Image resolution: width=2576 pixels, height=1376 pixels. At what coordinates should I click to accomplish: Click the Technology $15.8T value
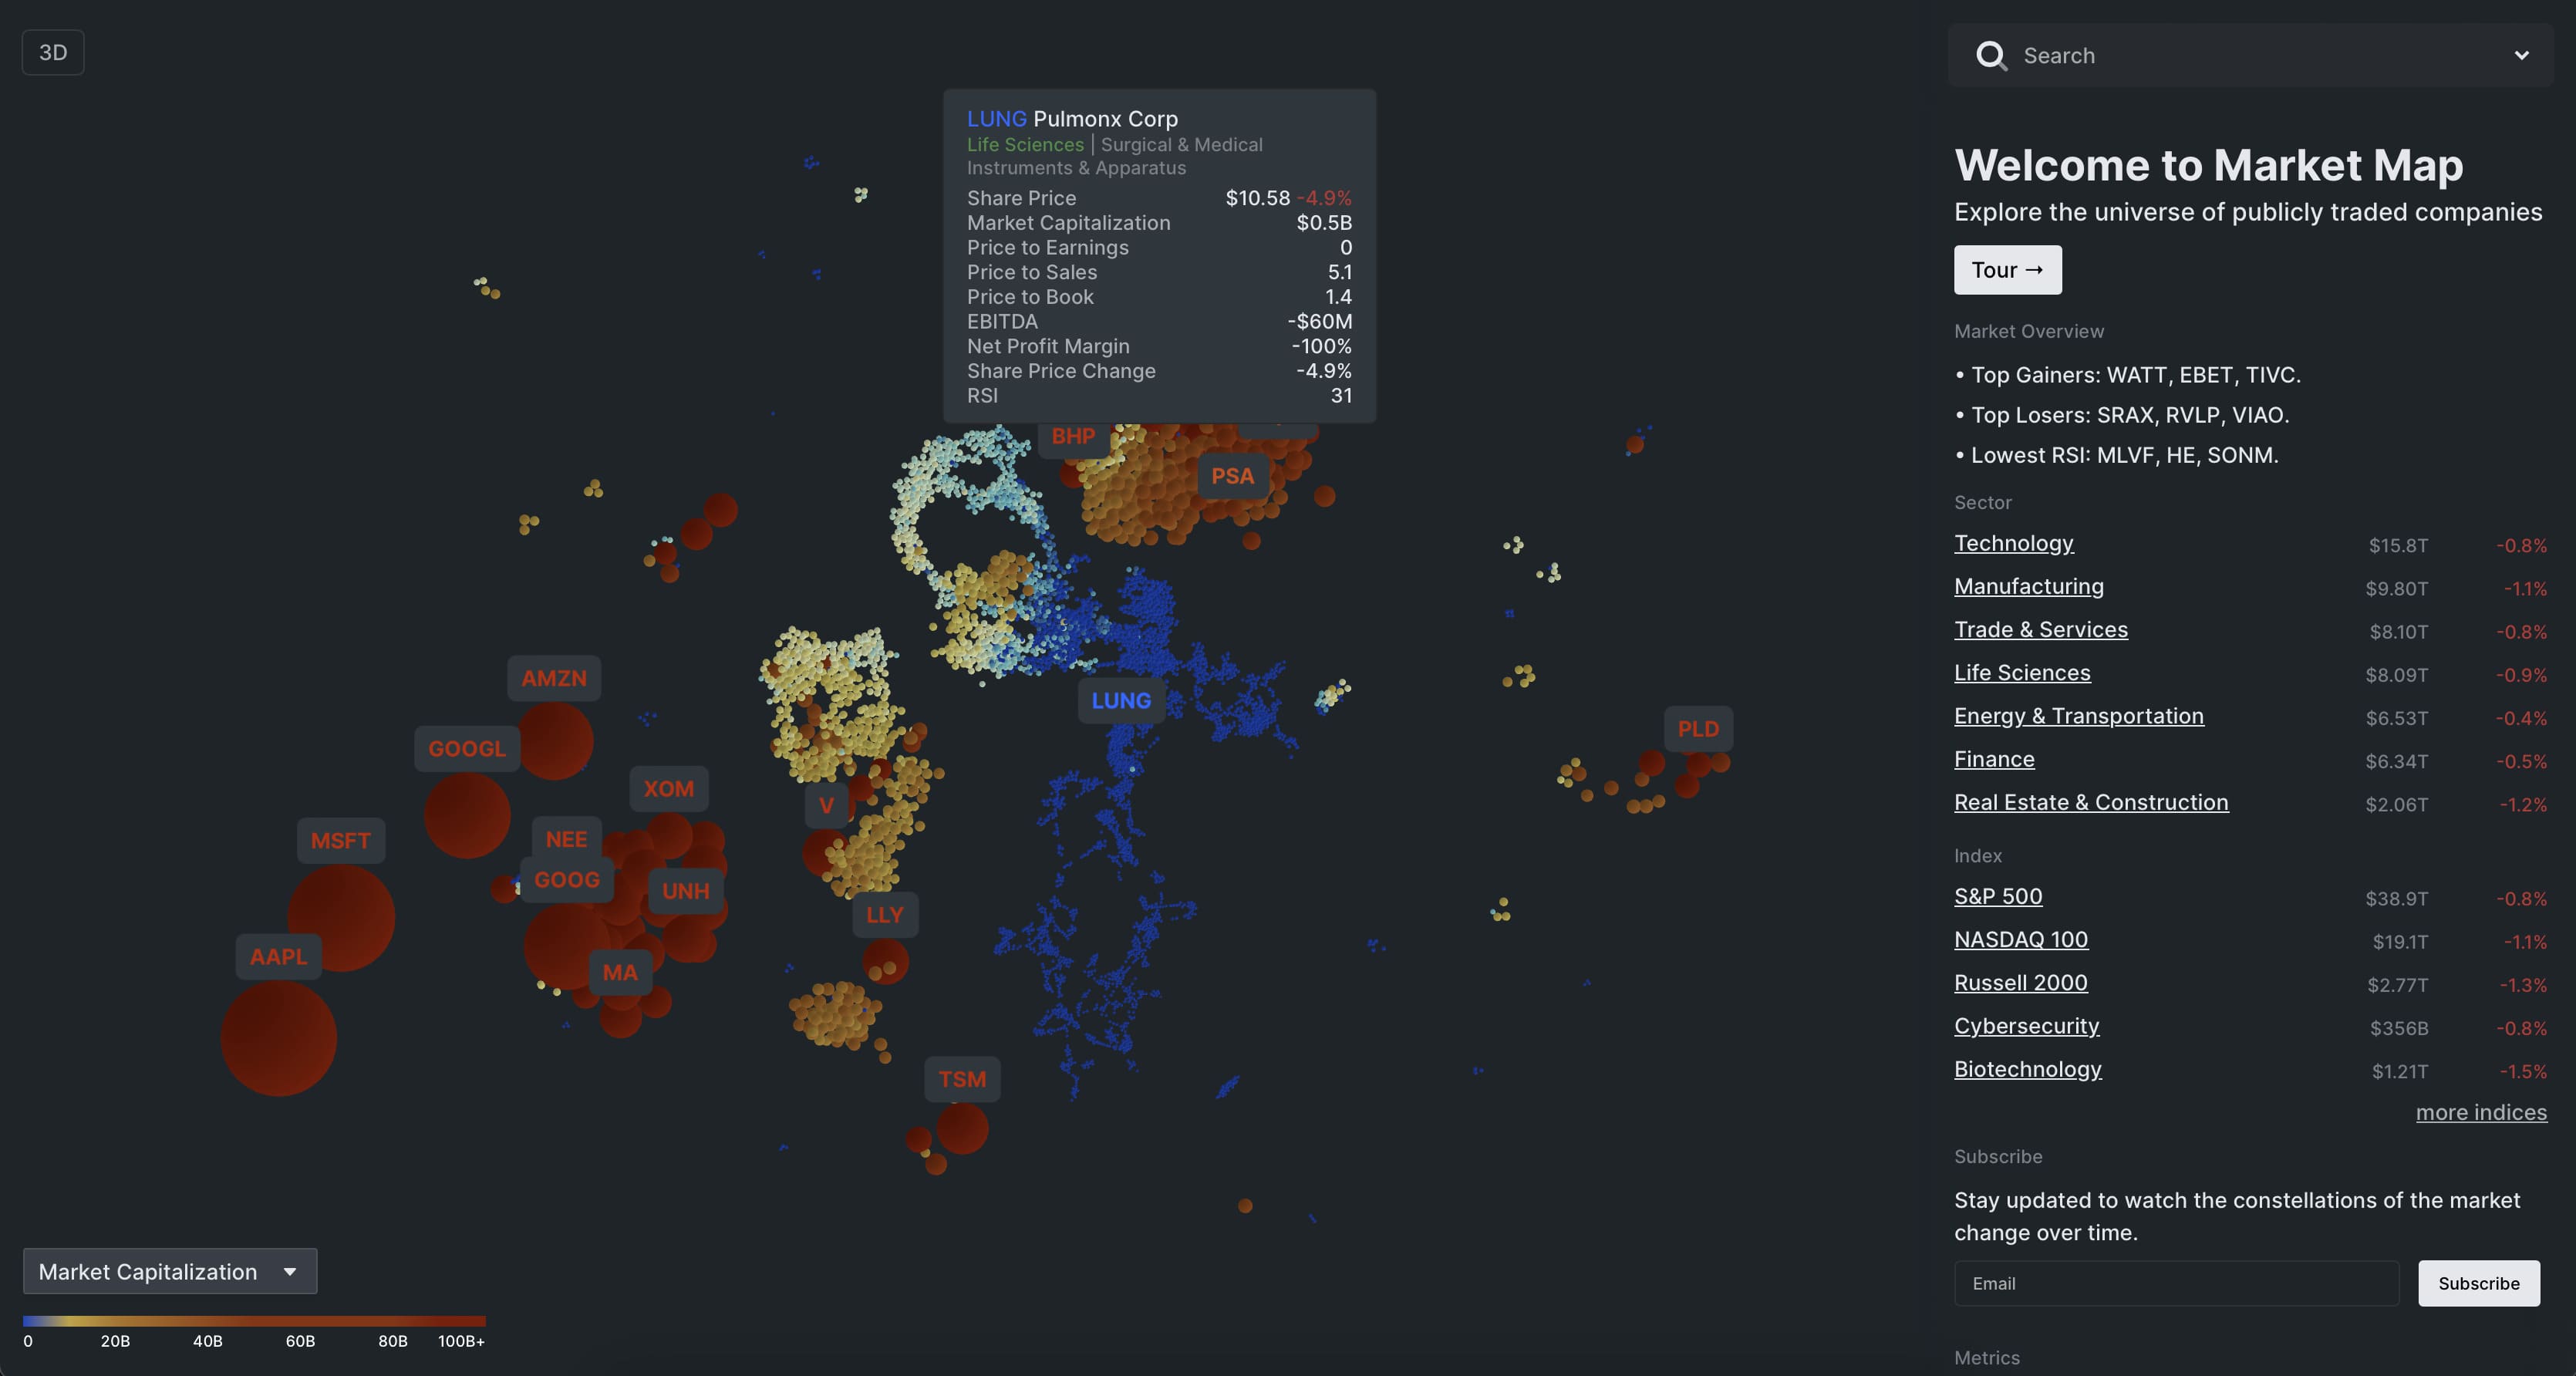click(x=2398, y=546)
